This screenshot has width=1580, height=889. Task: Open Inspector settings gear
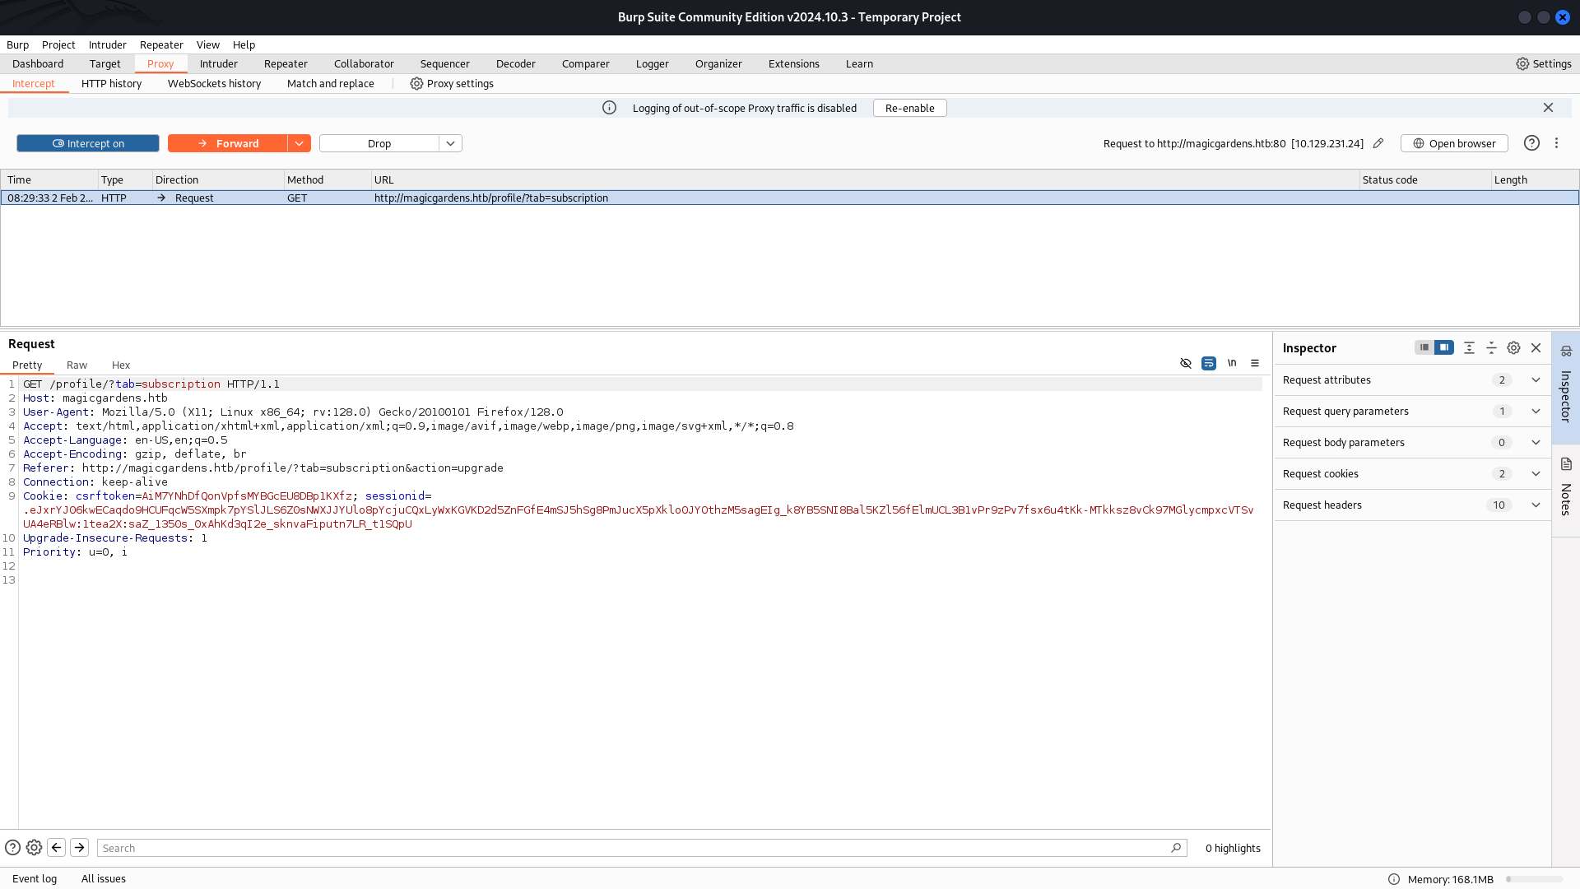[1513, 348]
